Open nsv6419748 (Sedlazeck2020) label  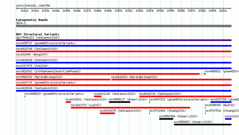(x=37, y=49)
